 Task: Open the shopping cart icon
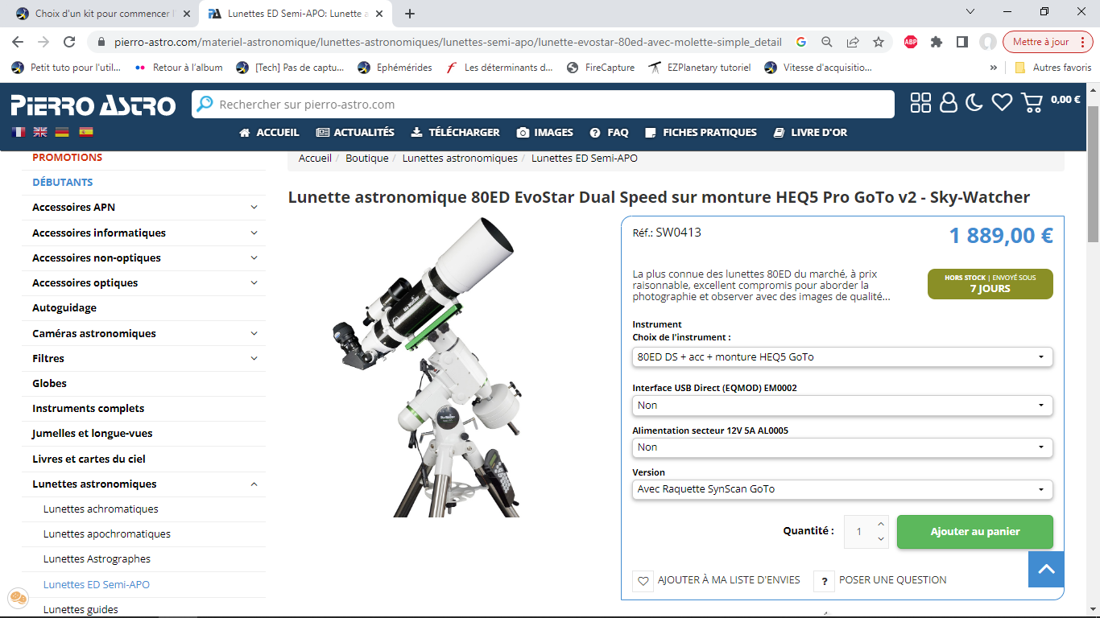click(1032, 102)
